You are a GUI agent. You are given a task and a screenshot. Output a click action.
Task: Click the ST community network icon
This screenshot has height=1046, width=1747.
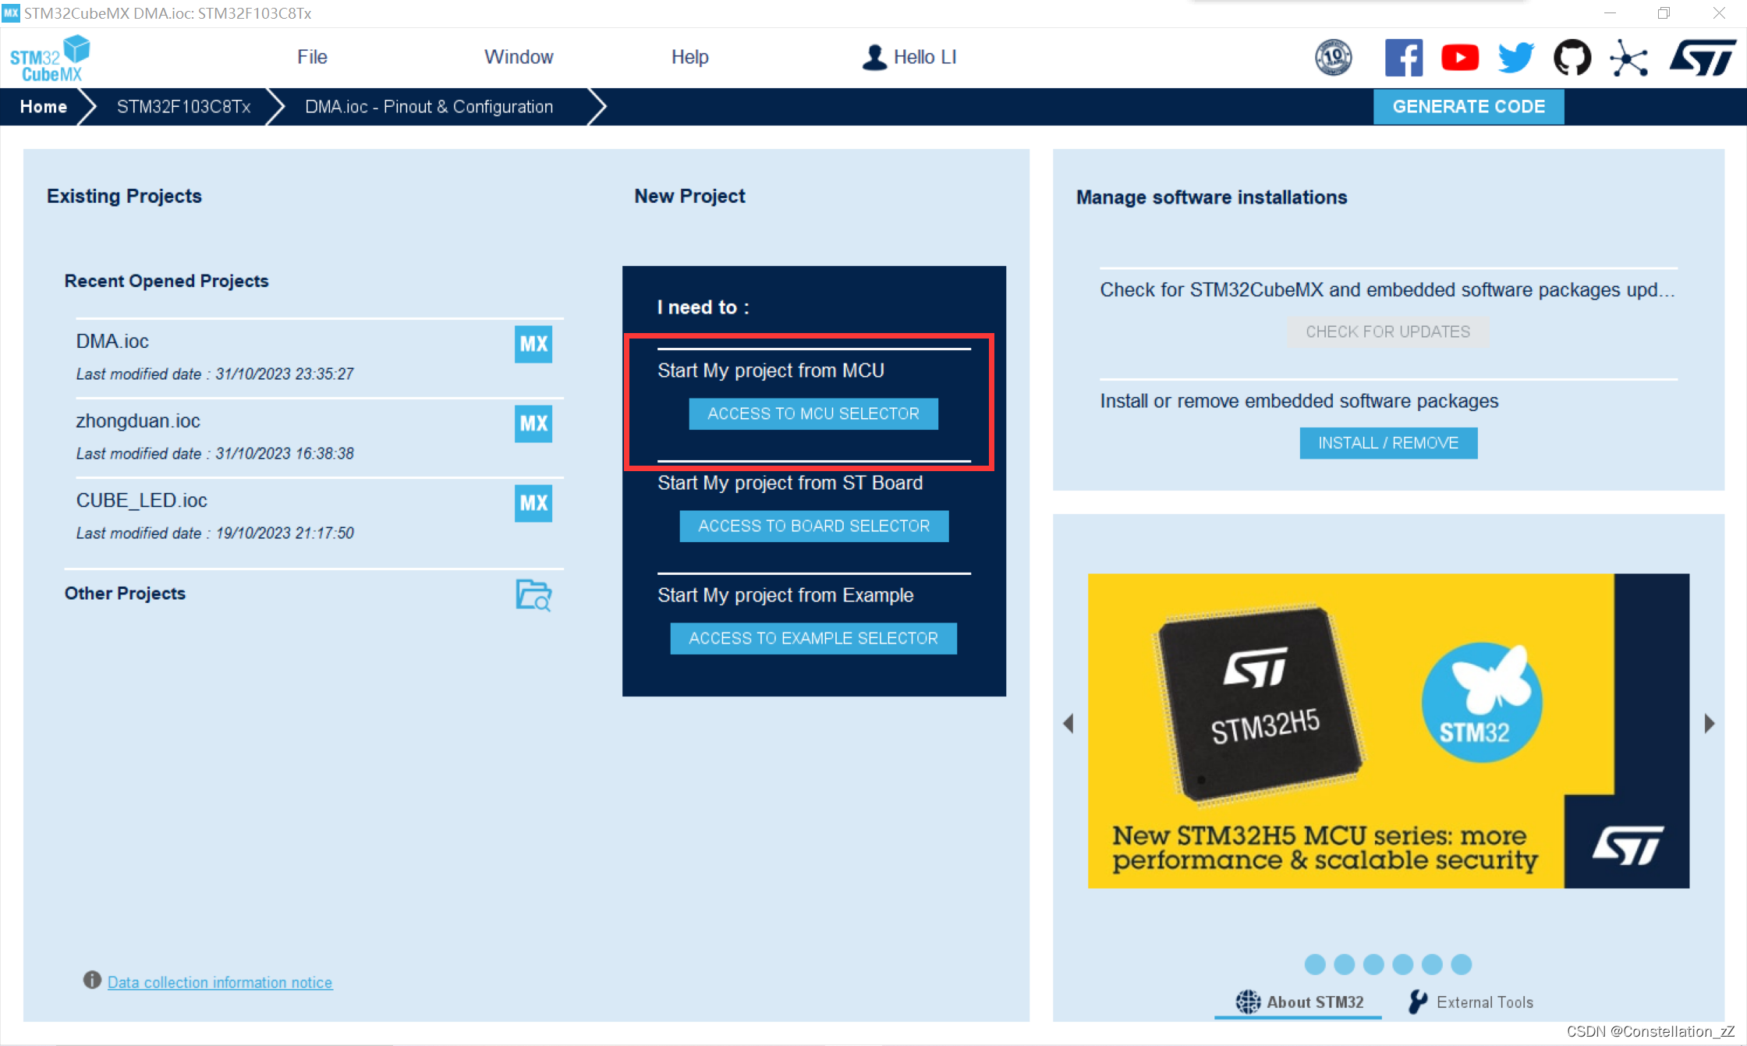point(1628,59)
